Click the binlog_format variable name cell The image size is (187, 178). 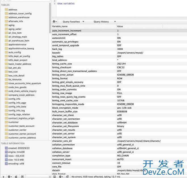tap(60, 79)
